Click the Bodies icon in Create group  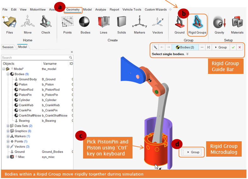pos(85,23)
